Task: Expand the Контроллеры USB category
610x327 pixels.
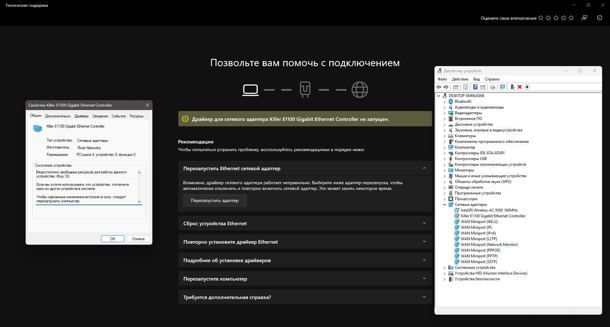Action: pos(445,159)
